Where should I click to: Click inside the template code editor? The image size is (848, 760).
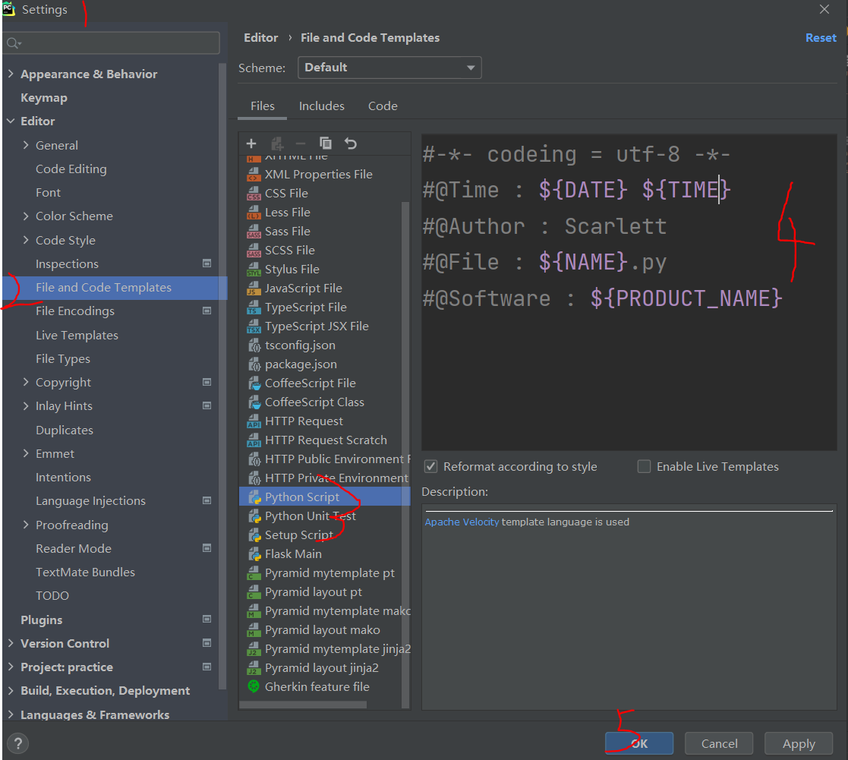coord(629,292)
